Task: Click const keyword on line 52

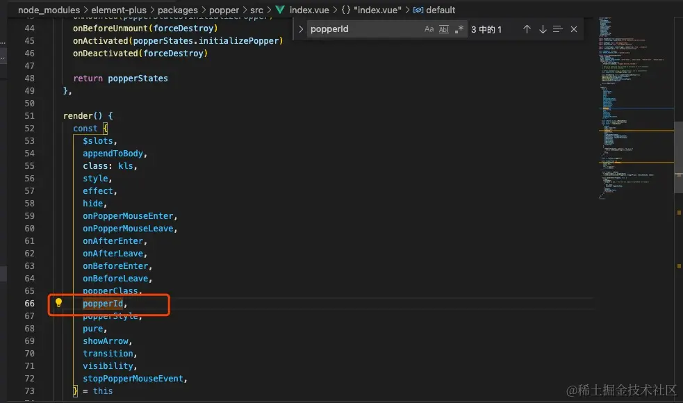Action: click(x=85, y=129)
